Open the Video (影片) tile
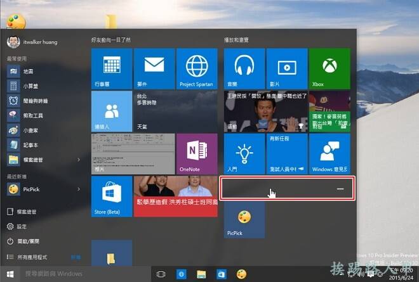 point(287,68)
